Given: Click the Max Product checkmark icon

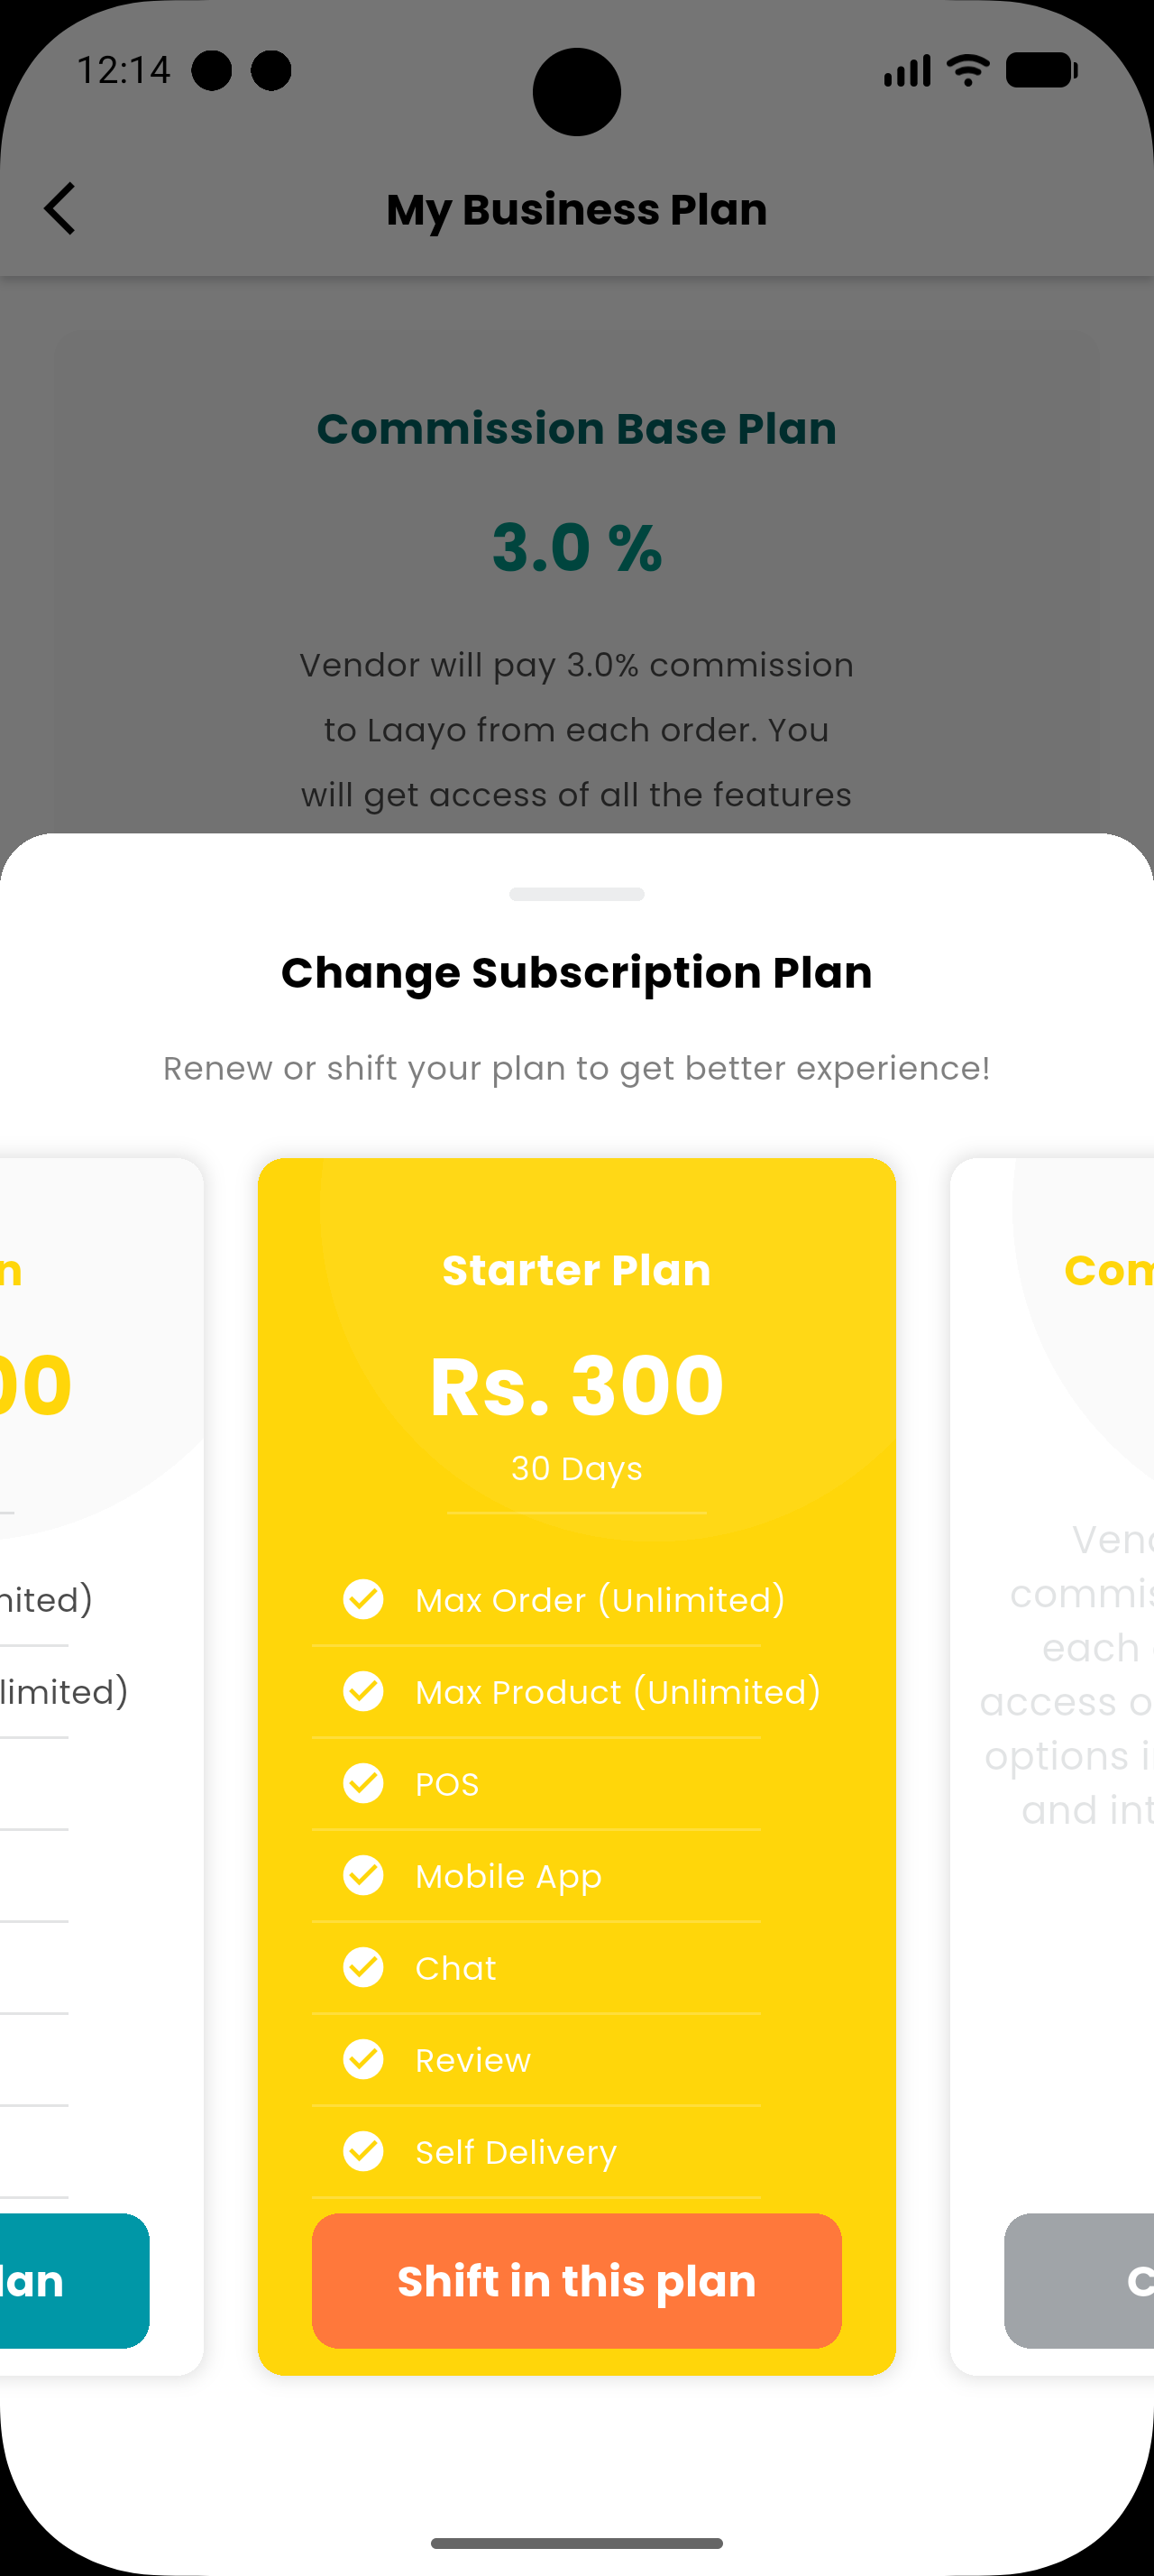Looking at the screenshot, I should coord(362,1691).
